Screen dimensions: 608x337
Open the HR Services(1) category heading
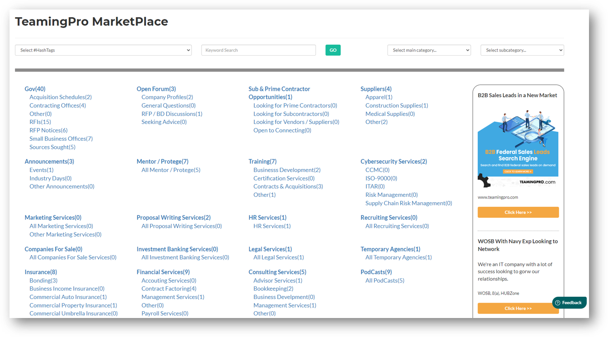(x=268, y=218)
